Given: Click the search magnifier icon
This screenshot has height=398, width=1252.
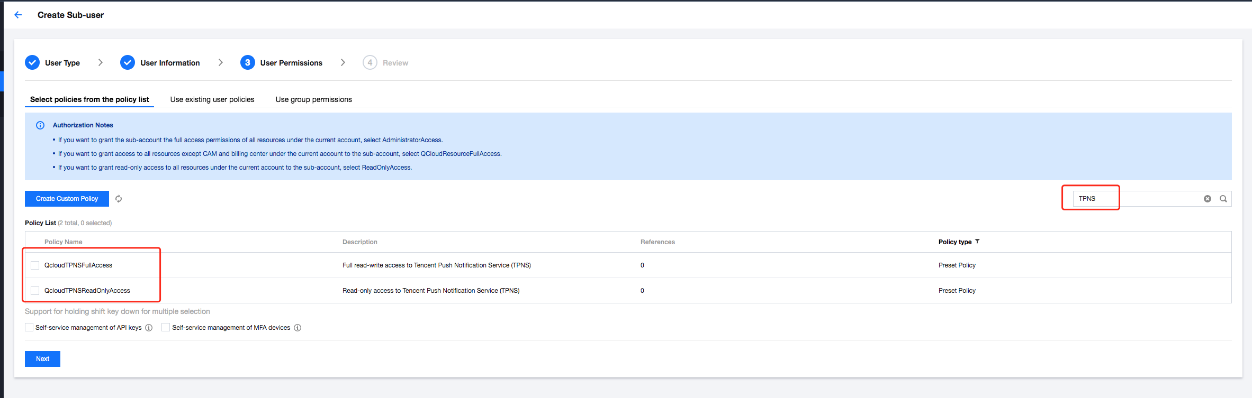Looking at the screenshot, I should click(x=1223, y=199).
